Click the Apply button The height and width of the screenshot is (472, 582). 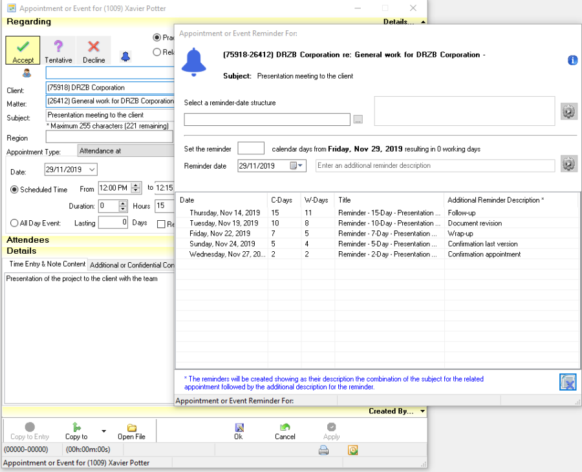tap(332, 431)
